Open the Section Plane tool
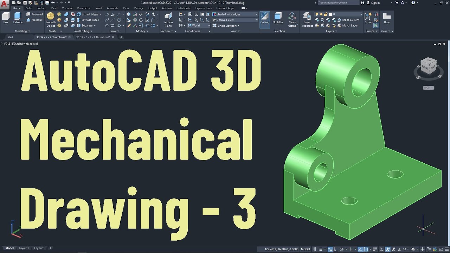Image resolution: width=450 pixels, height=253 pixels. click(168, 20)
